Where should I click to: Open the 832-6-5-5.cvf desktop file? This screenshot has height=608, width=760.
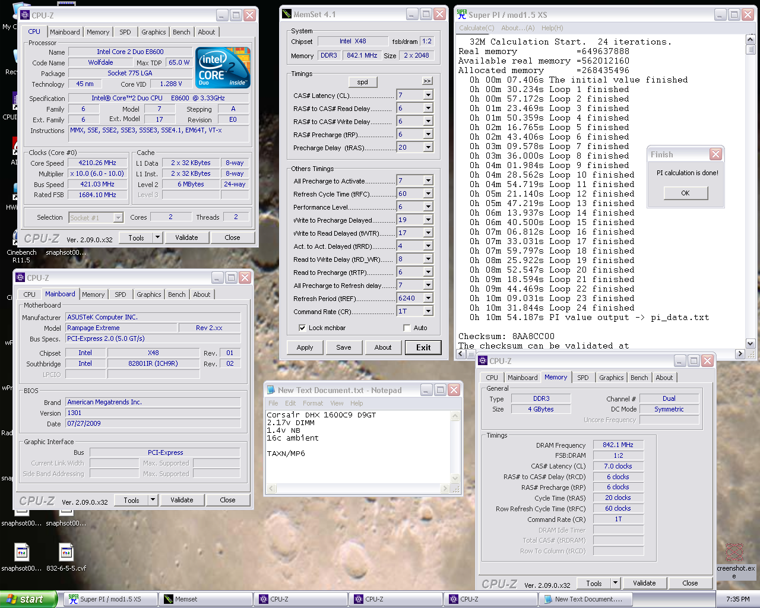[66, 558]
